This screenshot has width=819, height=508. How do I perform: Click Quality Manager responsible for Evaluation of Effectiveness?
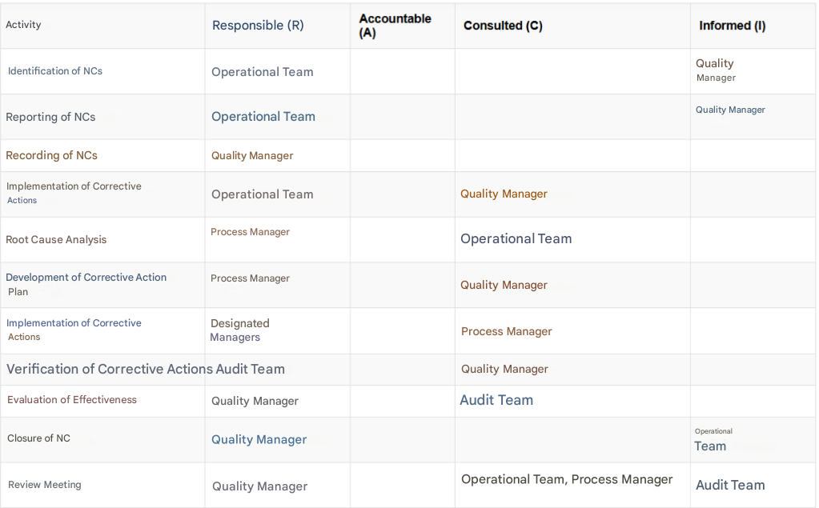[x=255, y=401]
